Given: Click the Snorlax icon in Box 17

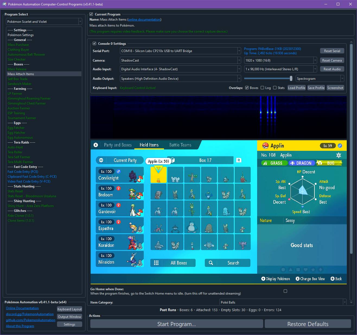Looking at the screenshot, I should point(192,226).
